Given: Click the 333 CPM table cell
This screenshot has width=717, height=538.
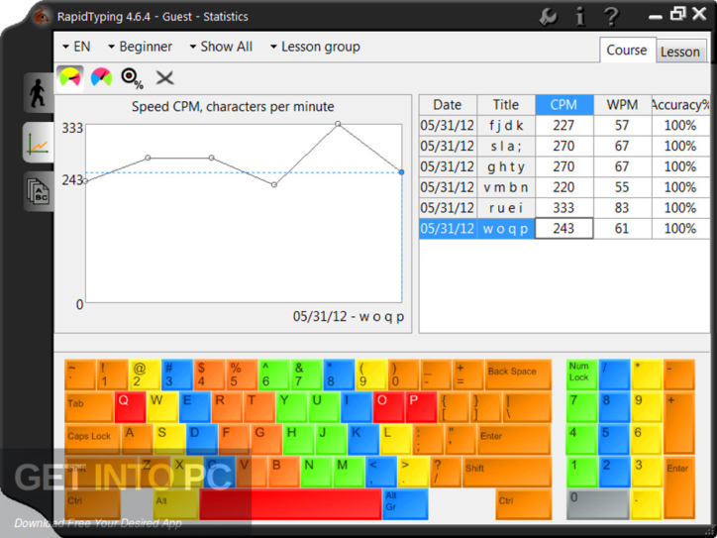Looking at the screenshot, I should (x=563, y=208).
